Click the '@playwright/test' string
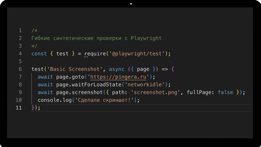The height and width of the screenshot is (147, 261). pyautogui.click(x=137, y=54)
